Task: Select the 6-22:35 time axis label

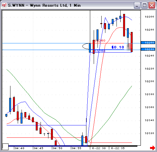Action: tap(118, 148)
